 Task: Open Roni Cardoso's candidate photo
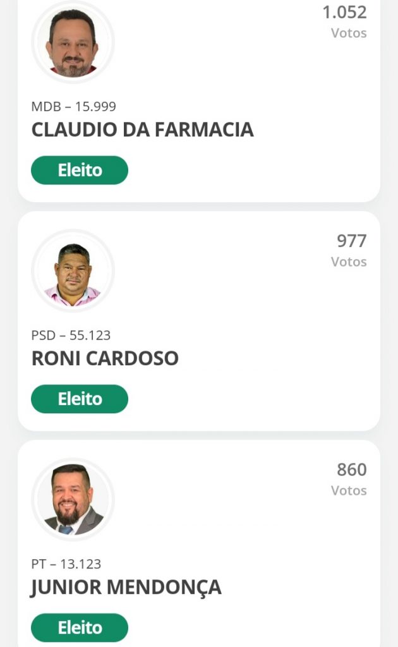(x=73, y=271)
